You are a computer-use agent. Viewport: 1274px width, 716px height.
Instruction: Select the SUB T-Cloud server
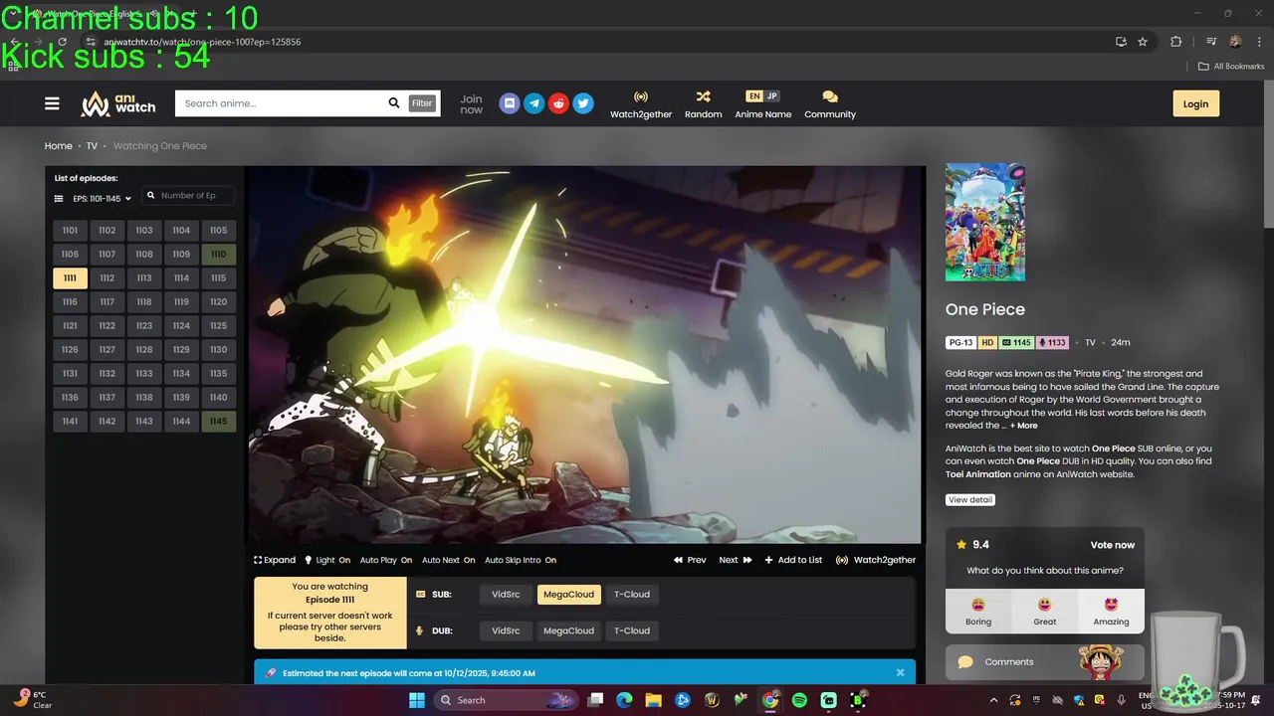point(632,595)
